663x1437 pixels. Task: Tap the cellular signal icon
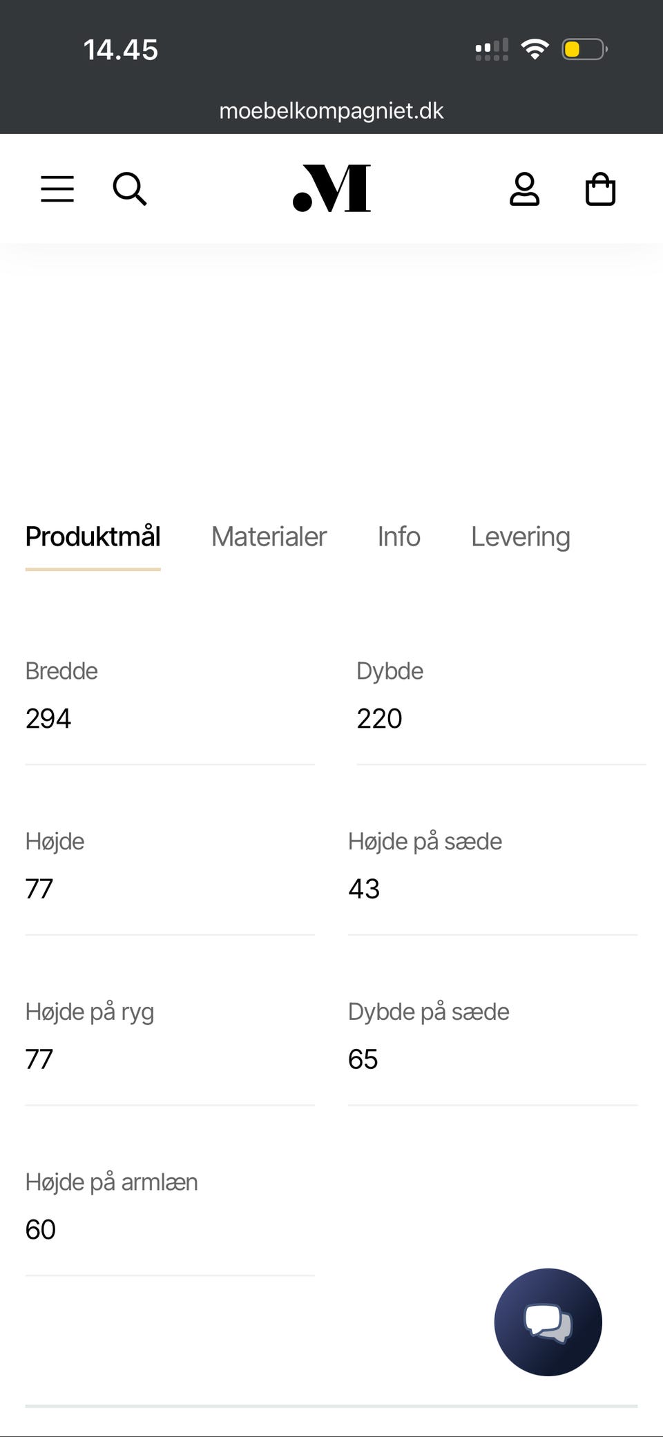[x=492, y=49]
